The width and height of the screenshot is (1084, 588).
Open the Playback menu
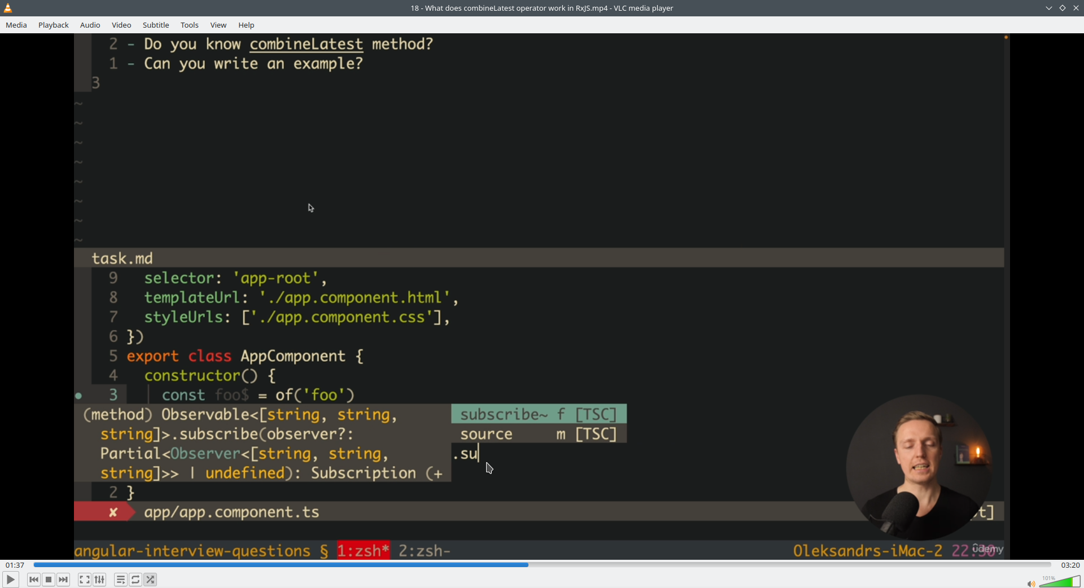[54, 25]
